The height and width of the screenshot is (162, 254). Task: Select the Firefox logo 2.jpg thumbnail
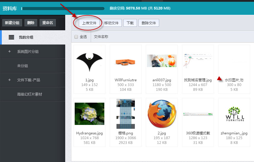(162, 114)
